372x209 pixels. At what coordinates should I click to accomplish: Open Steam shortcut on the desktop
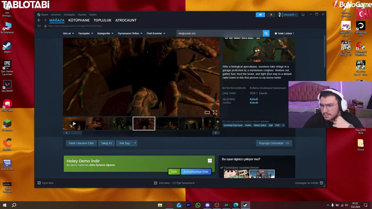(7, 47)
